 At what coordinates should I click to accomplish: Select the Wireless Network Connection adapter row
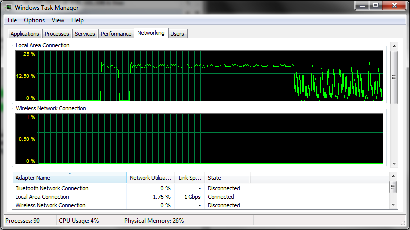tap(50, 205)
